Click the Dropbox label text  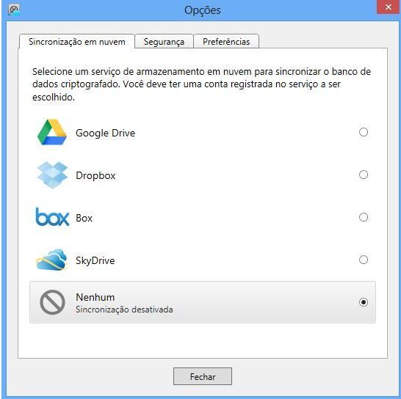(95, 176)
